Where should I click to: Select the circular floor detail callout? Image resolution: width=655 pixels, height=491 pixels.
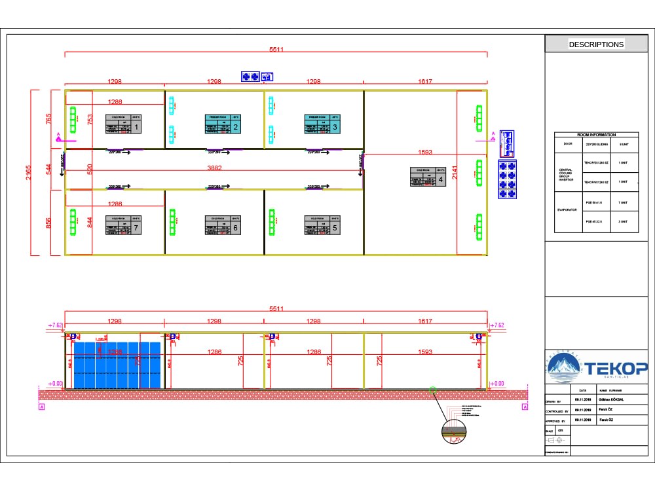454,431
